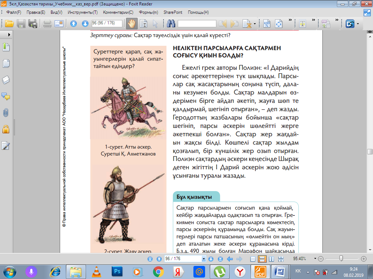The image size is (373, 279).
Task: Activate the Select Text tool
Action: tap(144, 24)
